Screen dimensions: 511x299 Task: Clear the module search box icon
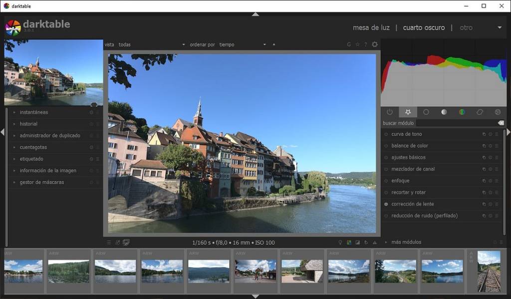(x=501, y=123)
